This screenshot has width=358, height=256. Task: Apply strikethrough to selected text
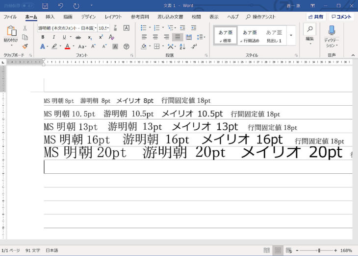point(78,37)
